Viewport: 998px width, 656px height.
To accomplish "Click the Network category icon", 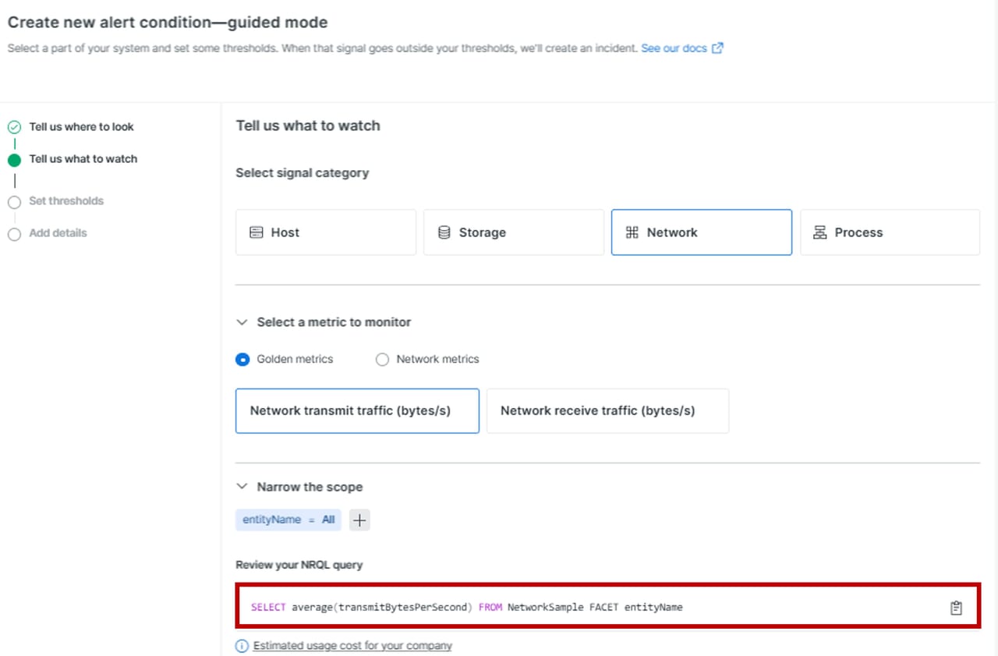I will [632, 232].
